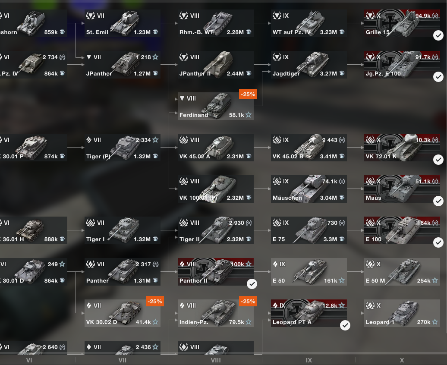Select the E 50 M medium tank
Viewport: 447px width, 365px height.
click(402, 272)
